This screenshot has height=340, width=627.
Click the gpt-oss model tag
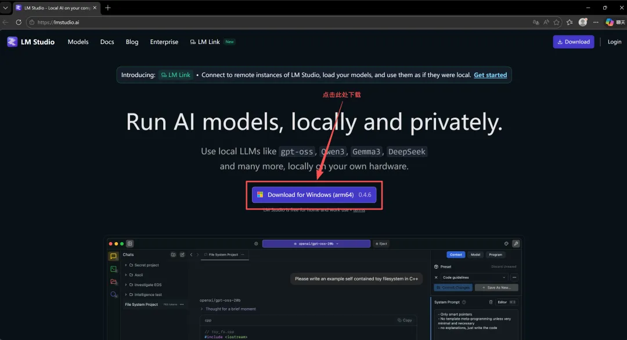[297, 152]
